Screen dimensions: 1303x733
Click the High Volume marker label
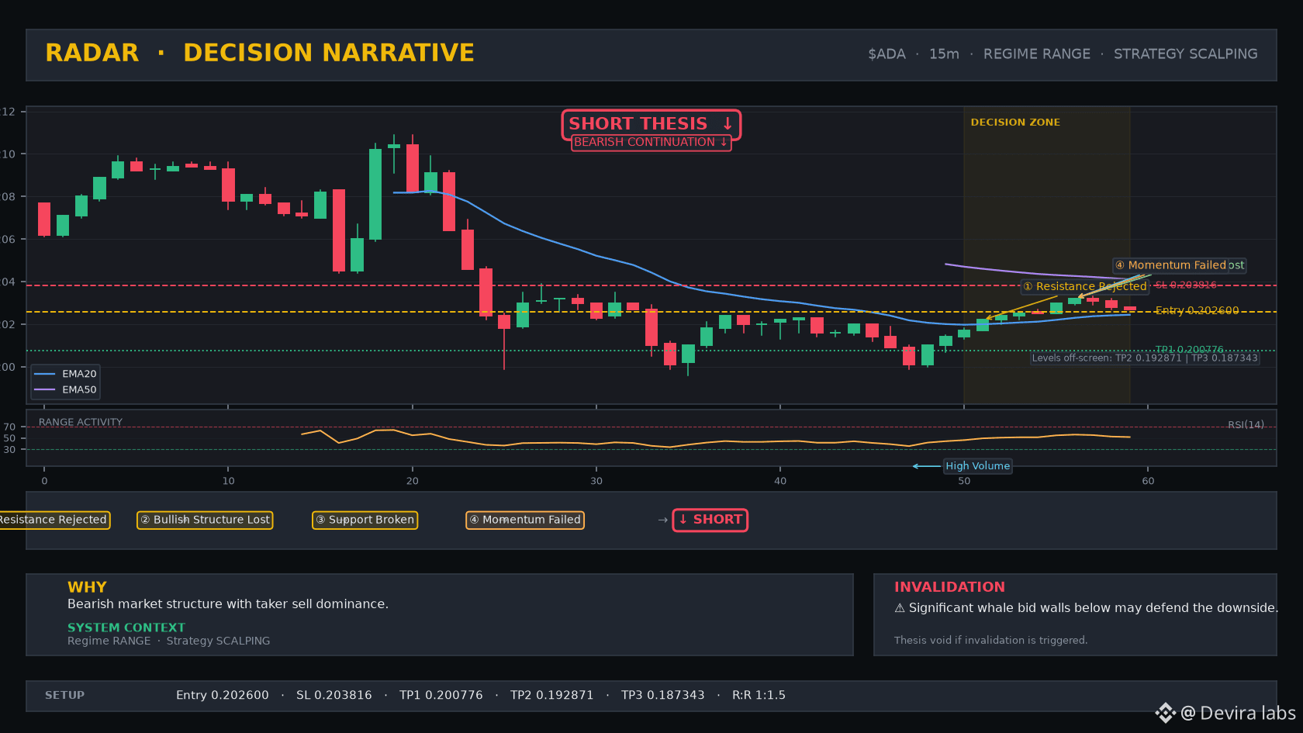coord(977,466)
